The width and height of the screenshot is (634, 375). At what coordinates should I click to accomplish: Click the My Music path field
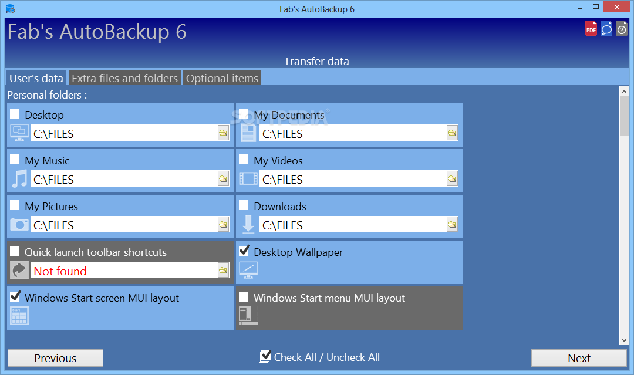124,178
